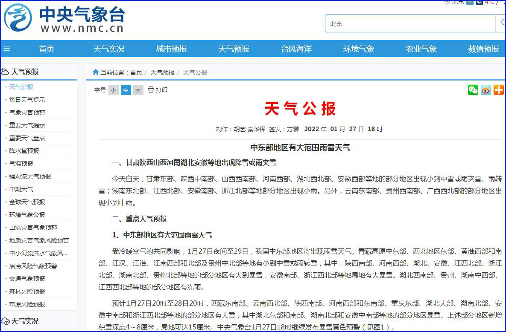Expand the 天气预报 sidebar section header

25,72
